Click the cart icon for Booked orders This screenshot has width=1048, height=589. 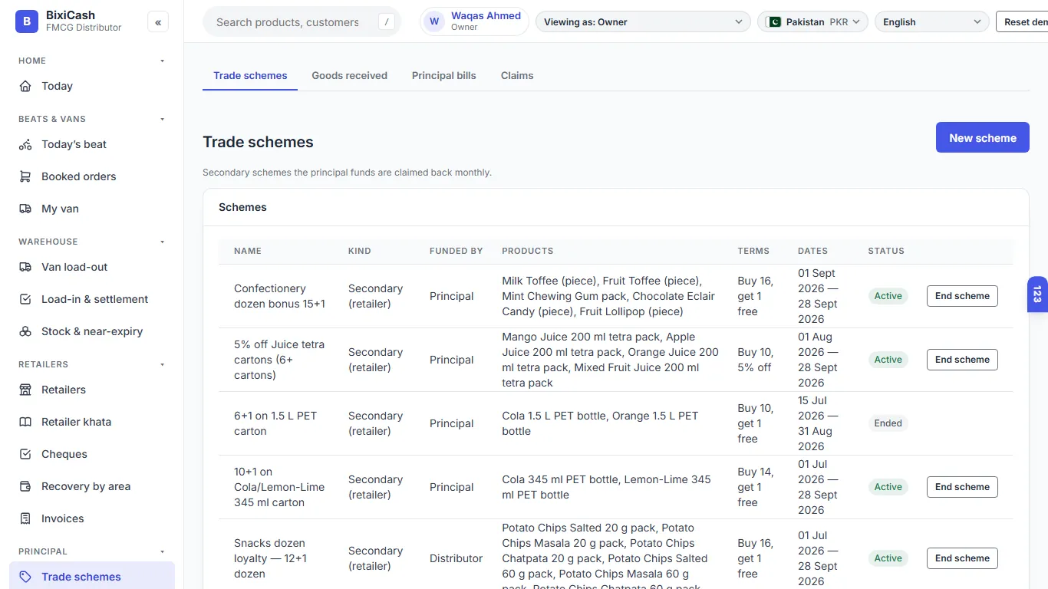[25, 176]
